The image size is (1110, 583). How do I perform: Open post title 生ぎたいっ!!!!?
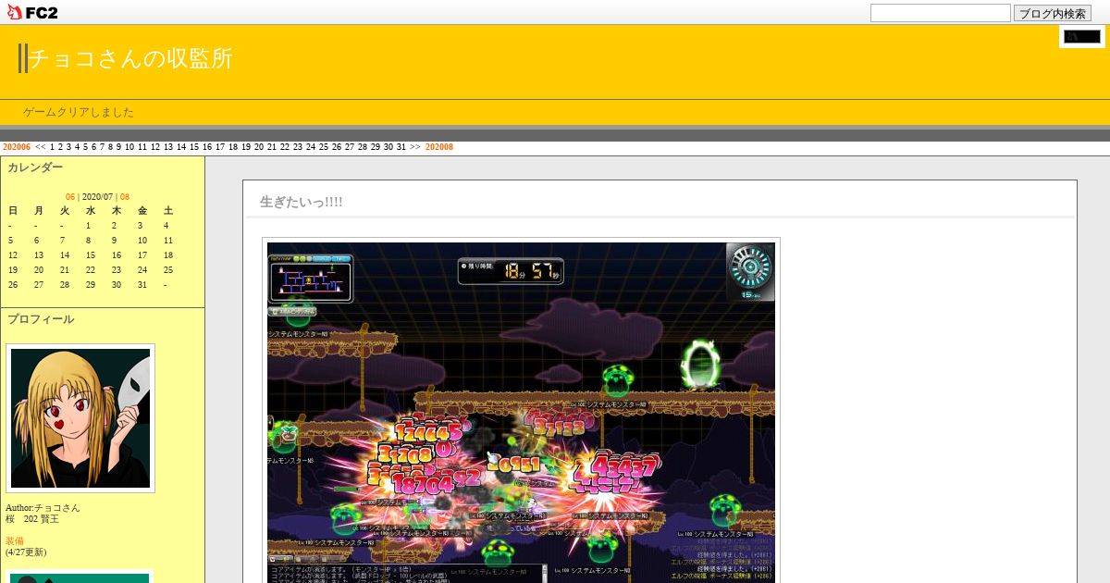click(302, 202)
